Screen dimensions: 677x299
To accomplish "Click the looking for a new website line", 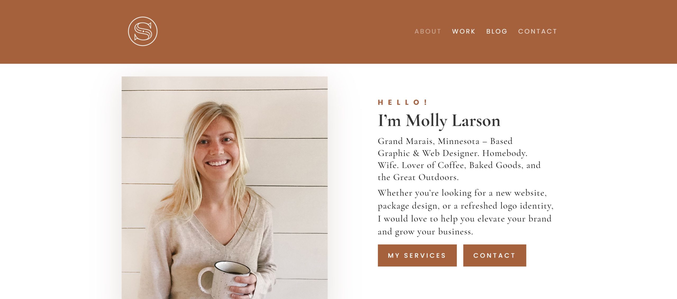I will point(462,193).
